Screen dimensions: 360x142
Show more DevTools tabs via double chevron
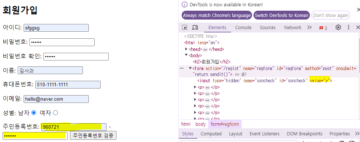(309, 28)
